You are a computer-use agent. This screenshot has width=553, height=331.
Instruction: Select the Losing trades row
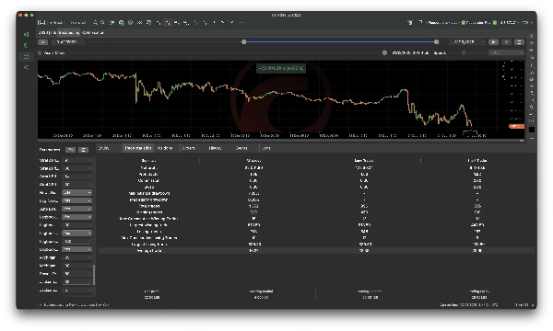316,232
